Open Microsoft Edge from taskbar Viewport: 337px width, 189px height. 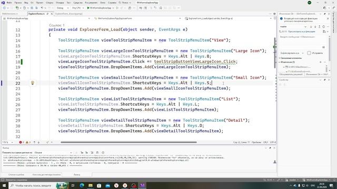[x=82, y=185]
